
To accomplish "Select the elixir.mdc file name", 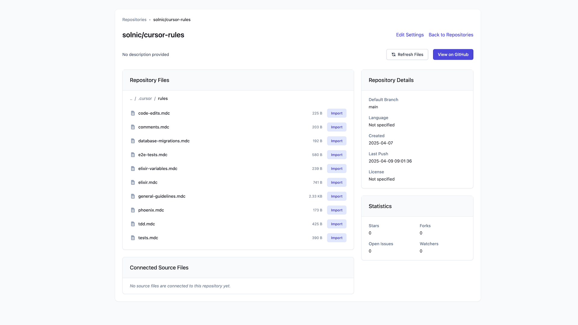I will pyautogui.click(x=148, y=182).
